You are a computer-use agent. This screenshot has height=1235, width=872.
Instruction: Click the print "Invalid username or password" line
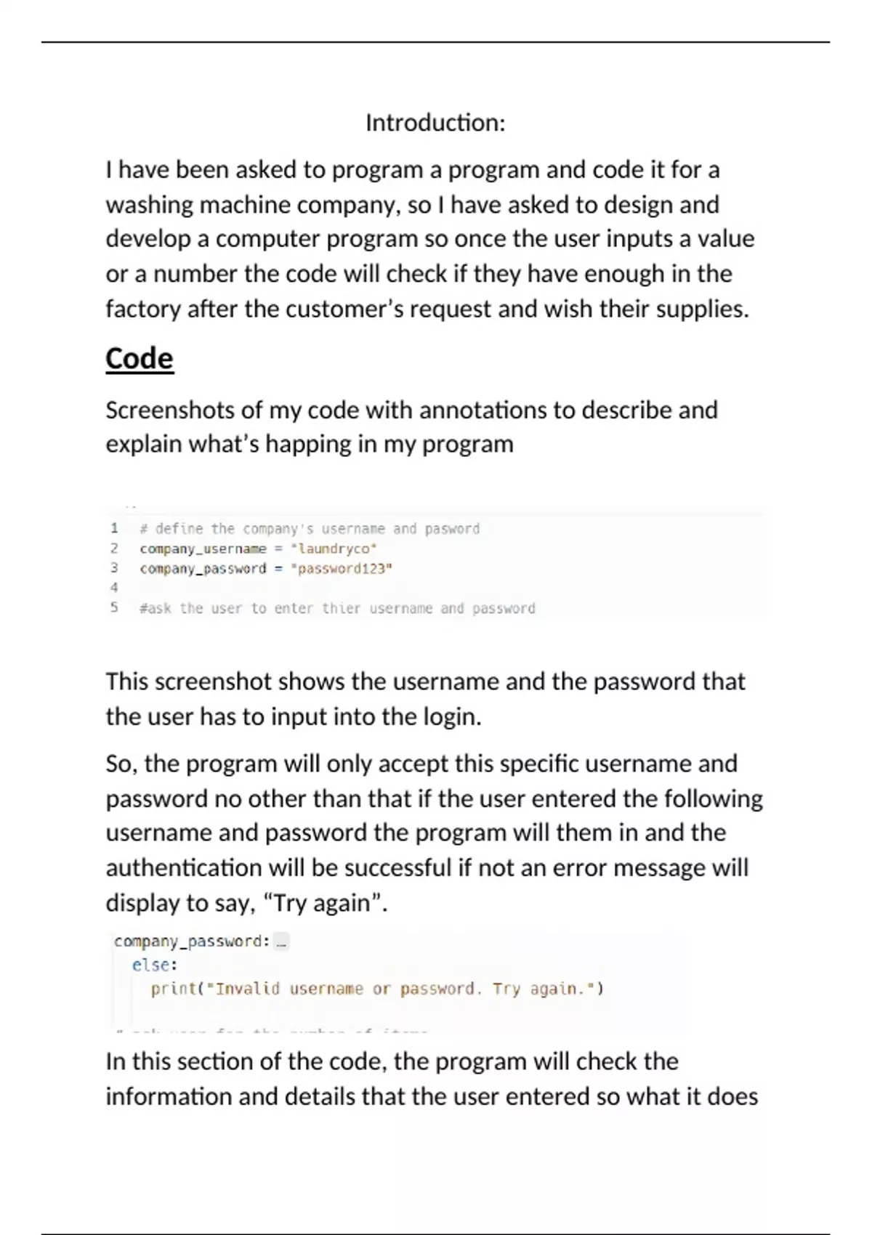(x=377, y=989)
